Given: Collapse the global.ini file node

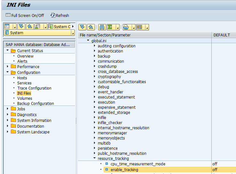Looking at the screenshot, I should tap(88, 41).
